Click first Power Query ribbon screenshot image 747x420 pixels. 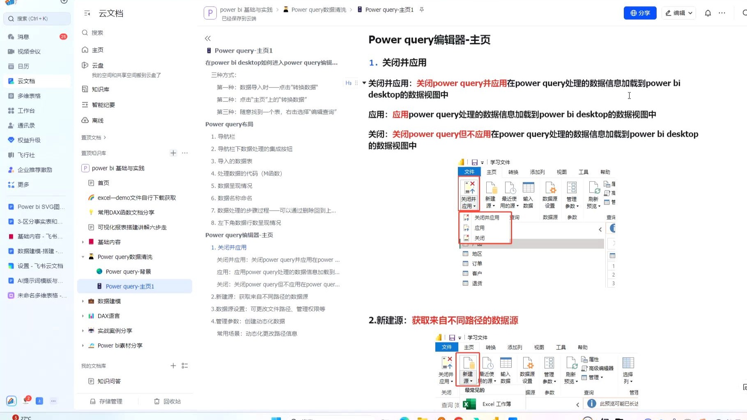(537, 223)
